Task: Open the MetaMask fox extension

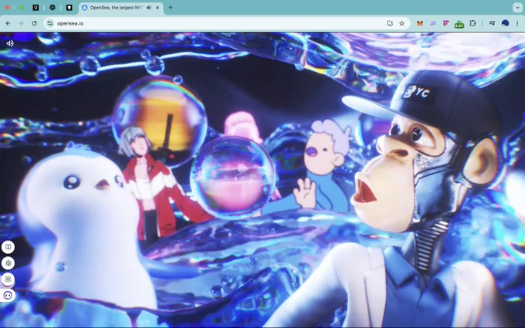Action: pyautogui.click(x=419, y=23)
